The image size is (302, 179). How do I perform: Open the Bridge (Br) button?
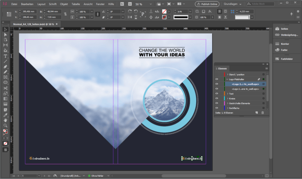point(122,4)
